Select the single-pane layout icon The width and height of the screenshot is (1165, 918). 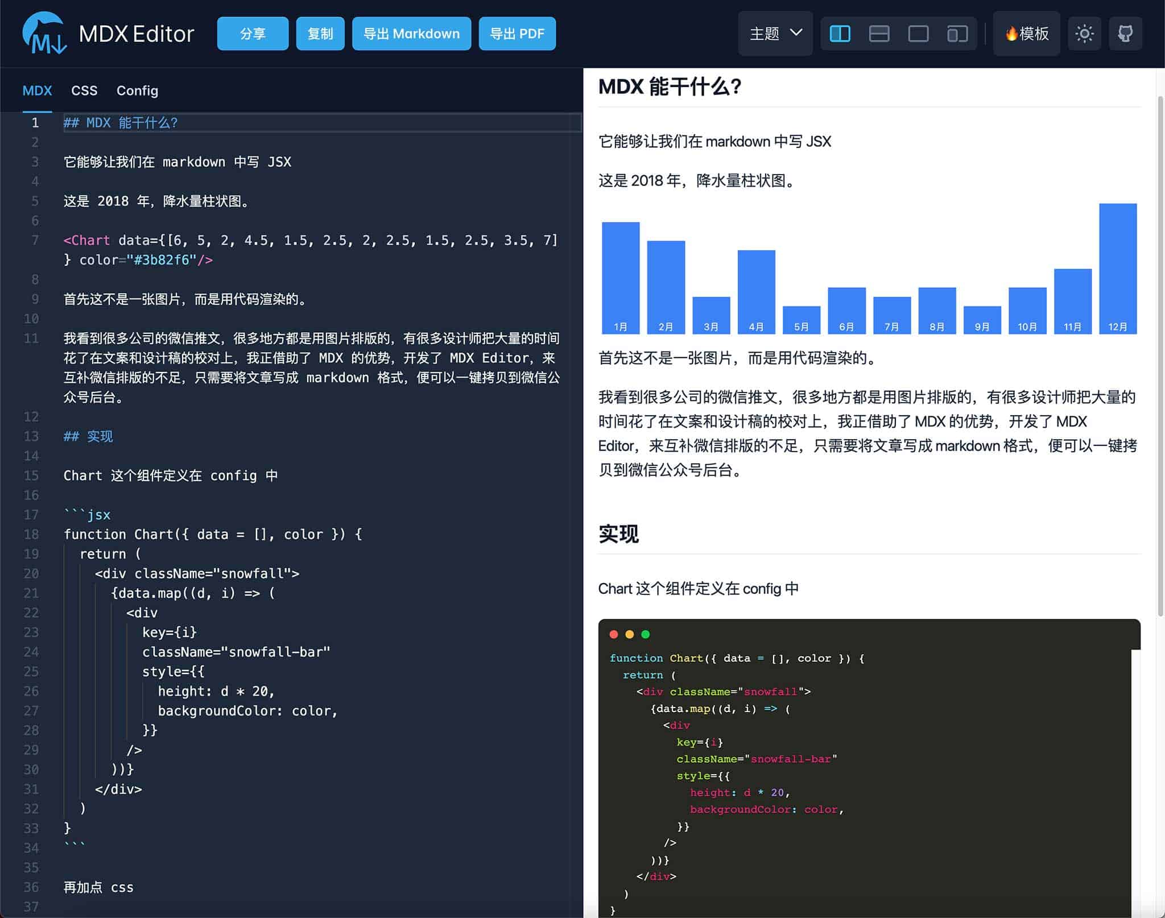pyautogui.click(x=918, y=34)
